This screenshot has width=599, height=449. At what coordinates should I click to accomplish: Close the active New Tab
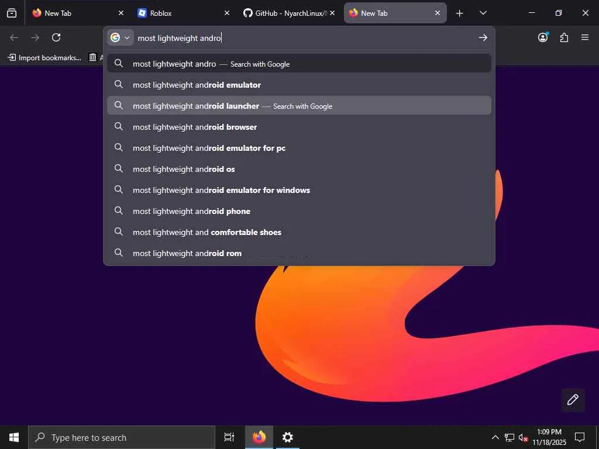tap(438, 13)
